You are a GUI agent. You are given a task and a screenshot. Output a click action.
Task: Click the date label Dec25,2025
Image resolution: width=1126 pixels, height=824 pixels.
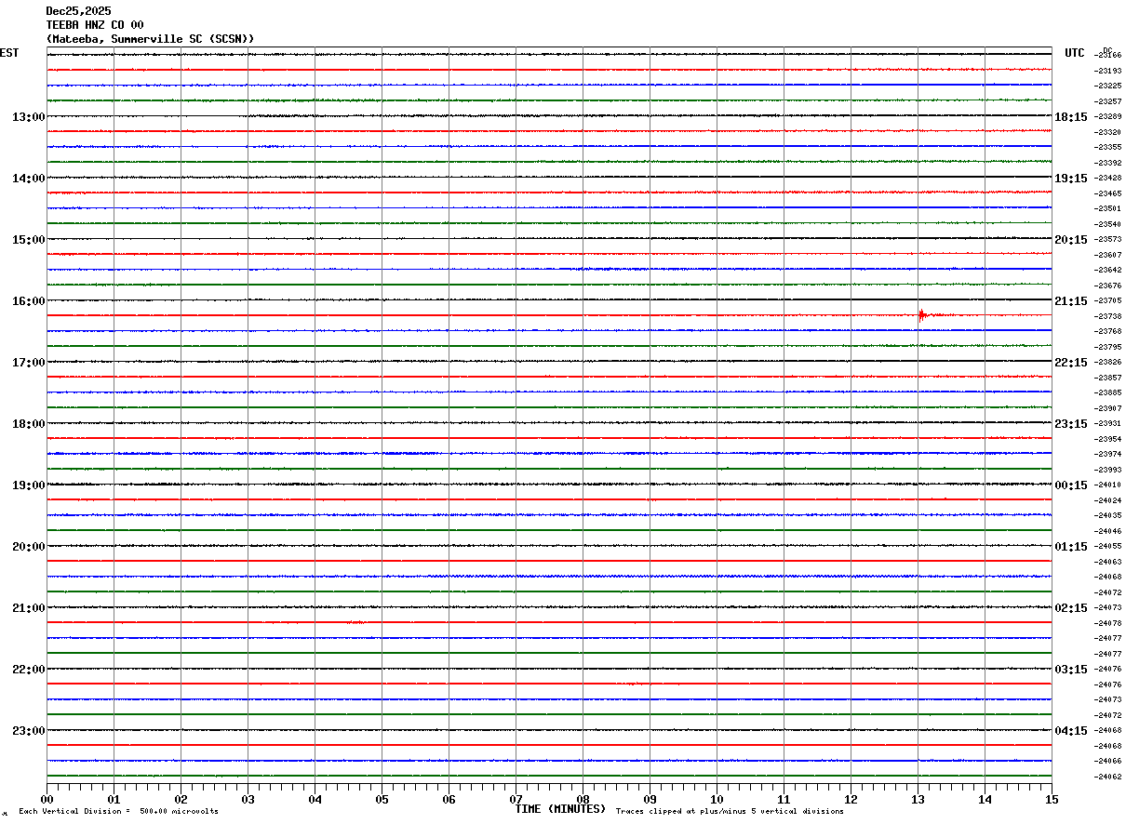pyautogui.click(x=78, y=11)
